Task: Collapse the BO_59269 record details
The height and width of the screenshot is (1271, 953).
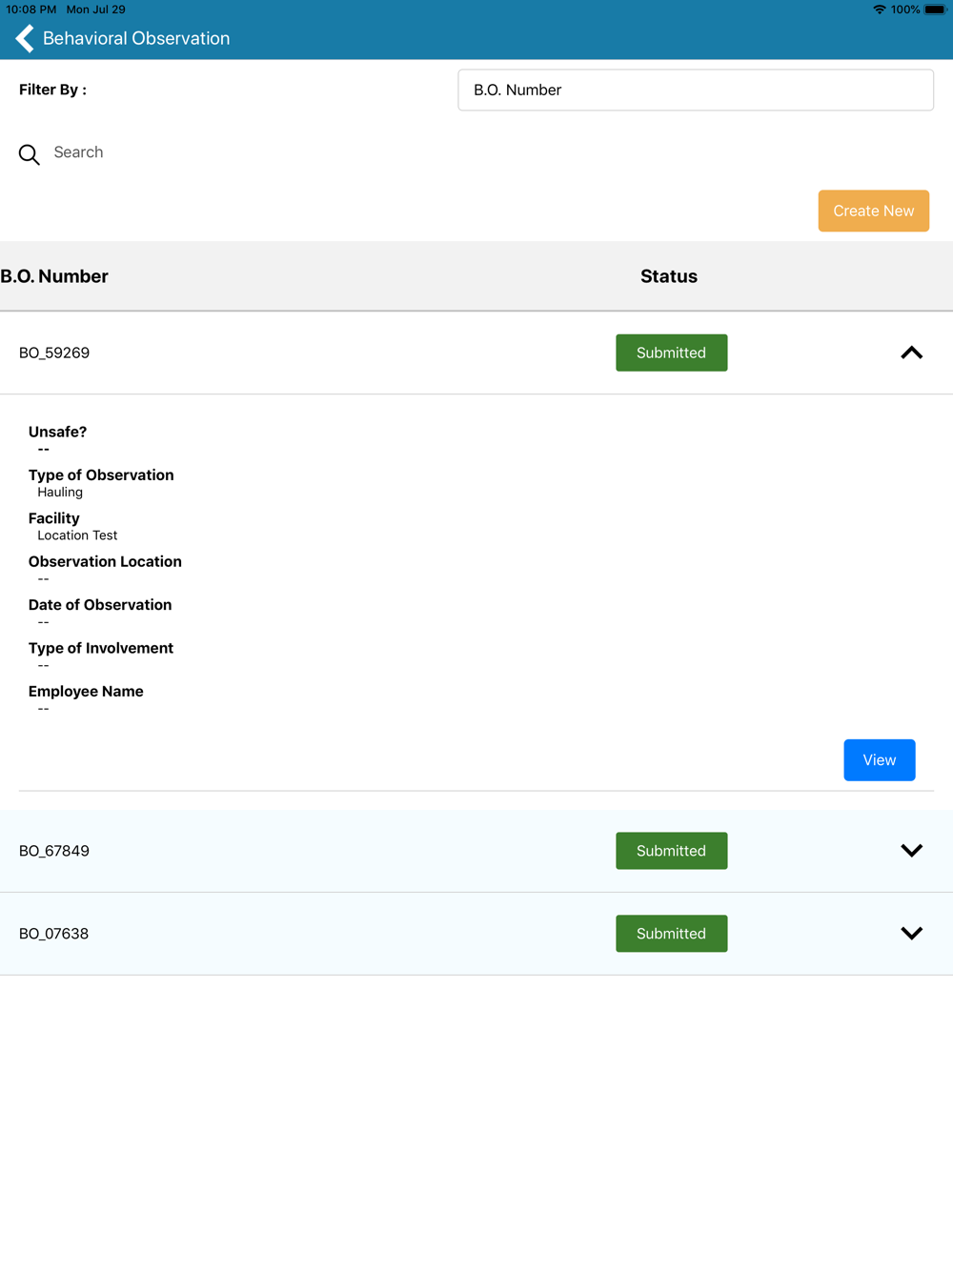Action: (x=911, y=353)
